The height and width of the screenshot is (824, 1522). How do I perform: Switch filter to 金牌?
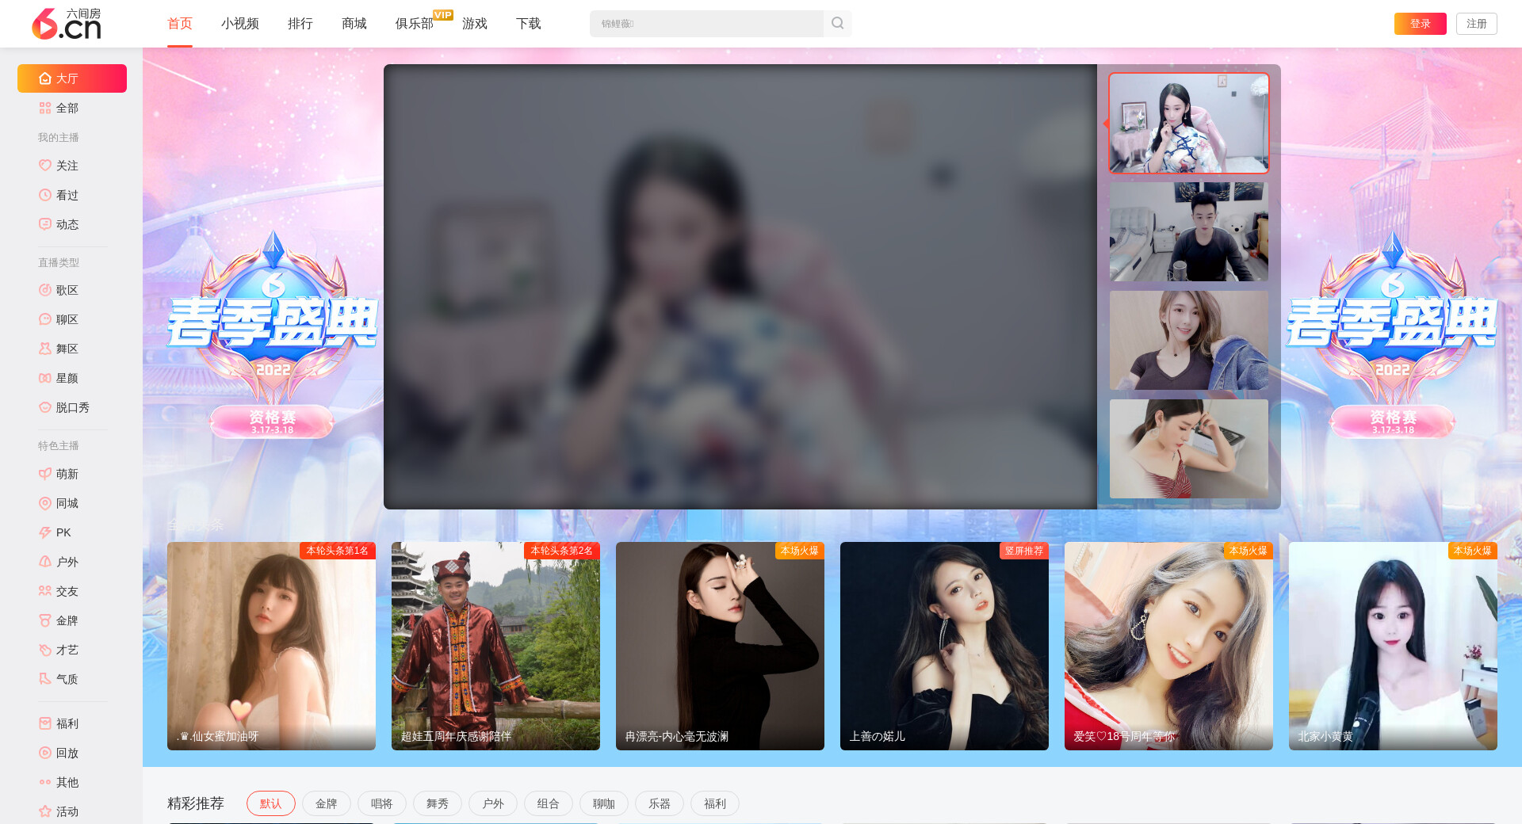pos(326,803)
